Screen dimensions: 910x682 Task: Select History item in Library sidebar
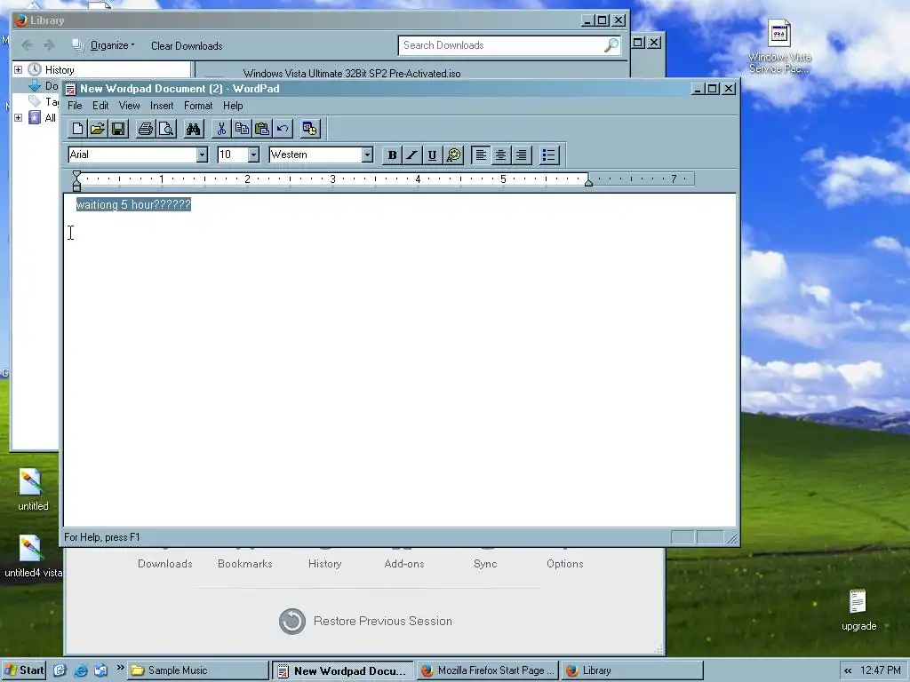[60, 69]
